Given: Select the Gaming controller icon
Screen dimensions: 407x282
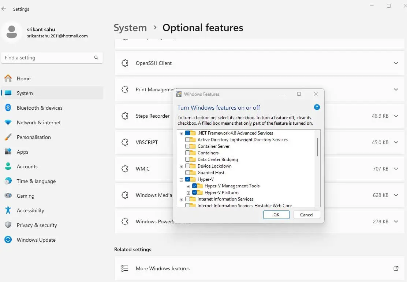Looking at the screenshot, I should coord(8,196).
